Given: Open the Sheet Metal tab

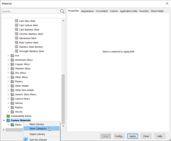Looking at the screenshot, I should point(157,11).
